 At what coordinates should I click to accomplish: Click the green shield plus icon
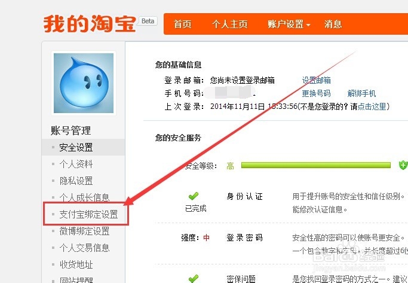[x=403, y=165]
